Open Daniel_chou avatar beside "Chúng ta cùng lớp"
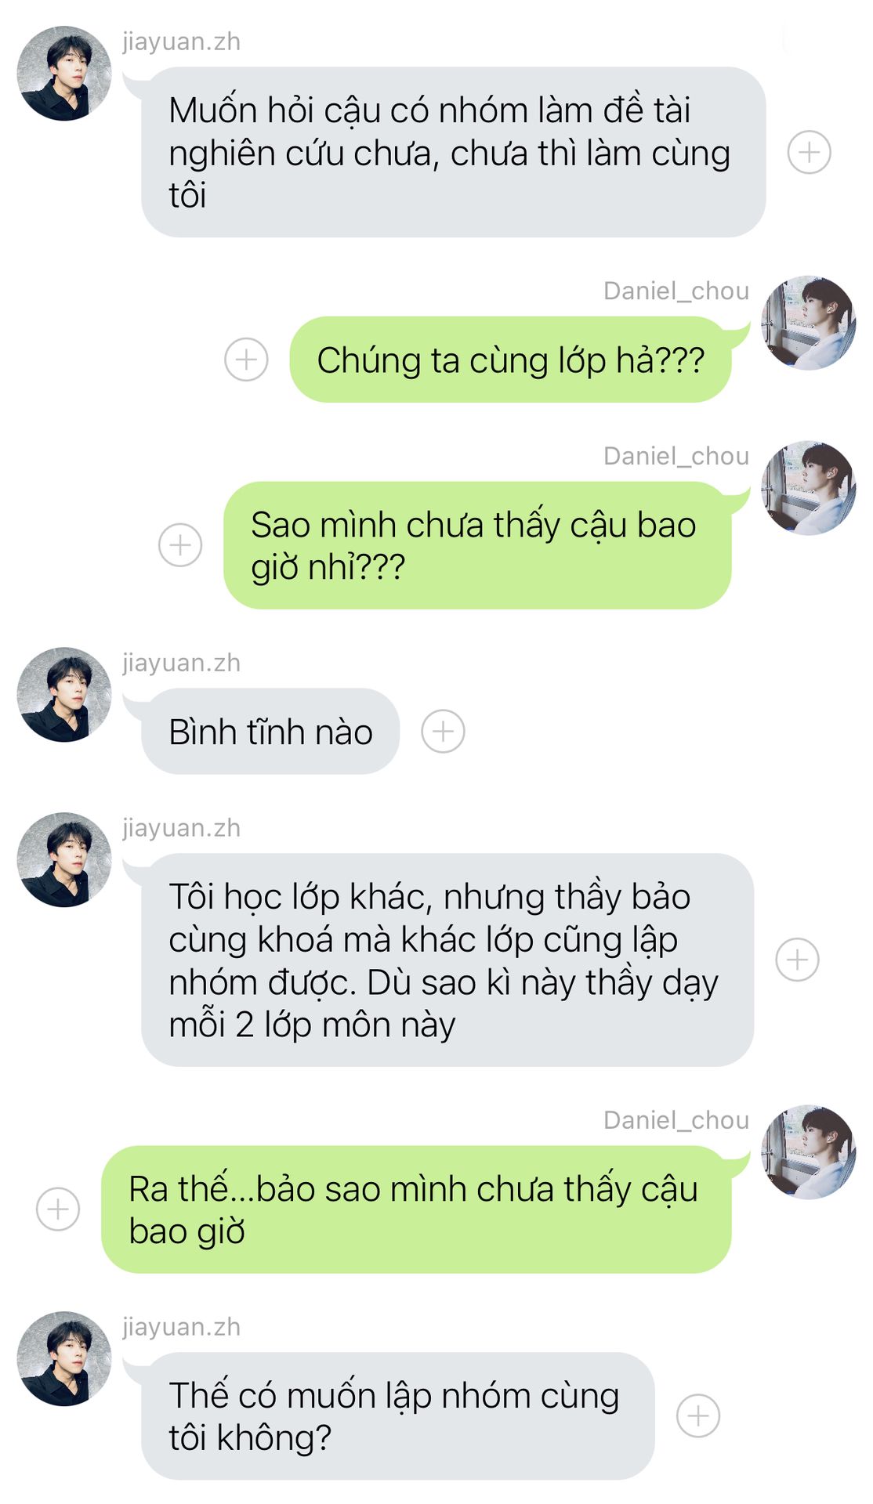Image resolution: width=873 pixels, height=1504 pixels. (808, 323)
